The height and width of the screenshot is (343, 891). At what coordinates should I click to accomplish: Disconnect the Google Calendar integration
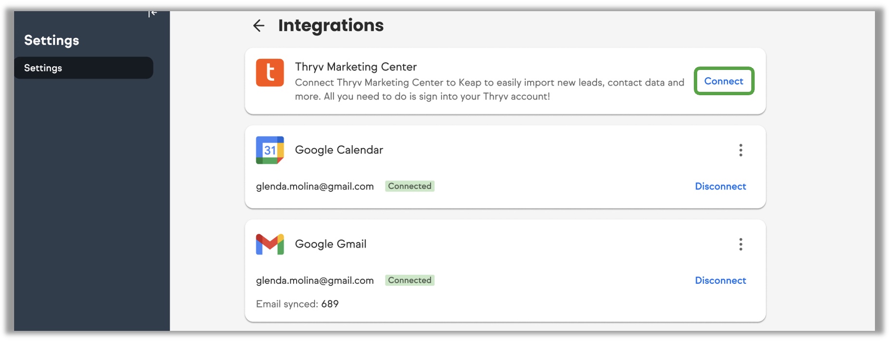(x=720, y=187)
